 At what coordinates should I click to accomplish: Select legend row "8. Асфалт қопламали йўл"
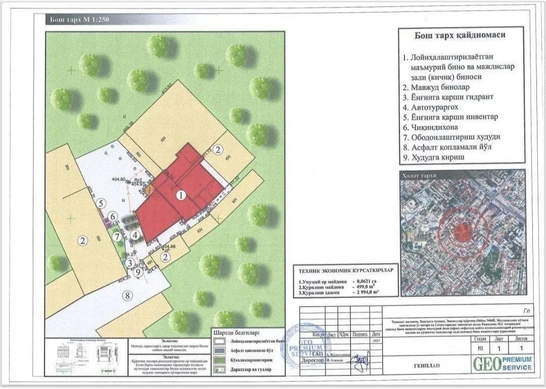(447, 147)
